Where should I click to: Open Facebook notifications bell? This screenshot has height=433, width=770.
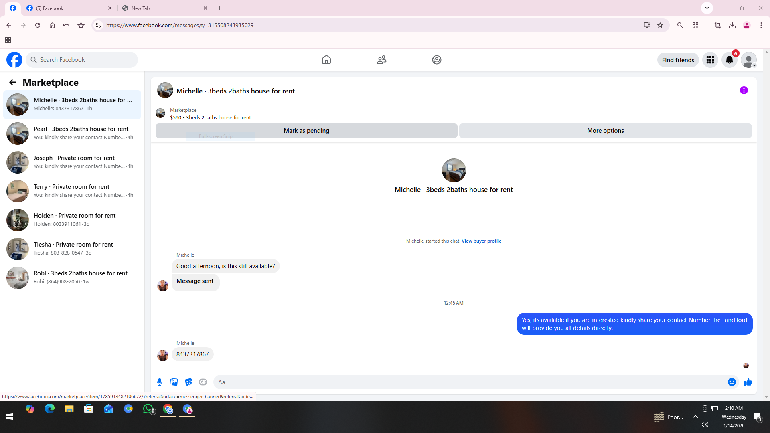[729, 60]
